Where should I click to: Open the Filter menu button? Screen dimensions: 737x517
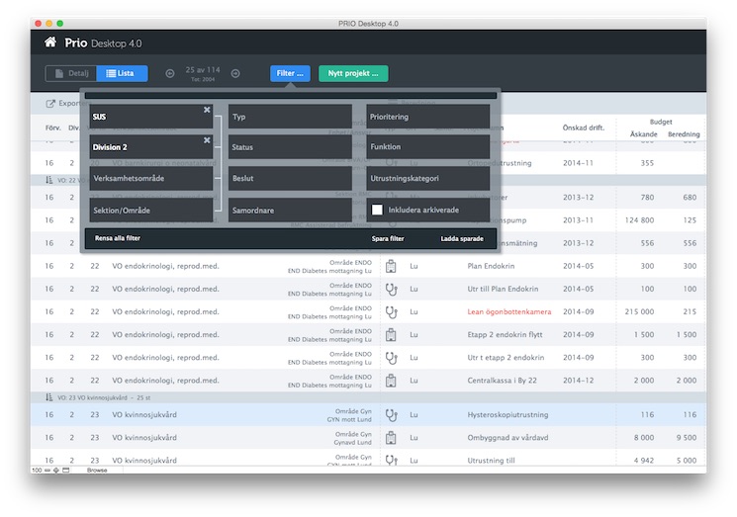point(291,73)
